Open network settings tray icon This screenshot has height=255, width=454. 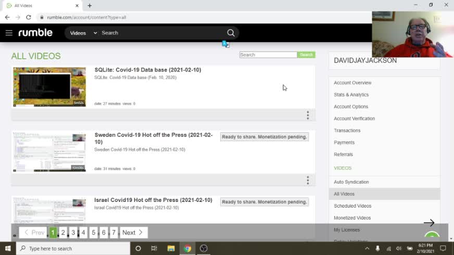[388, 249]
